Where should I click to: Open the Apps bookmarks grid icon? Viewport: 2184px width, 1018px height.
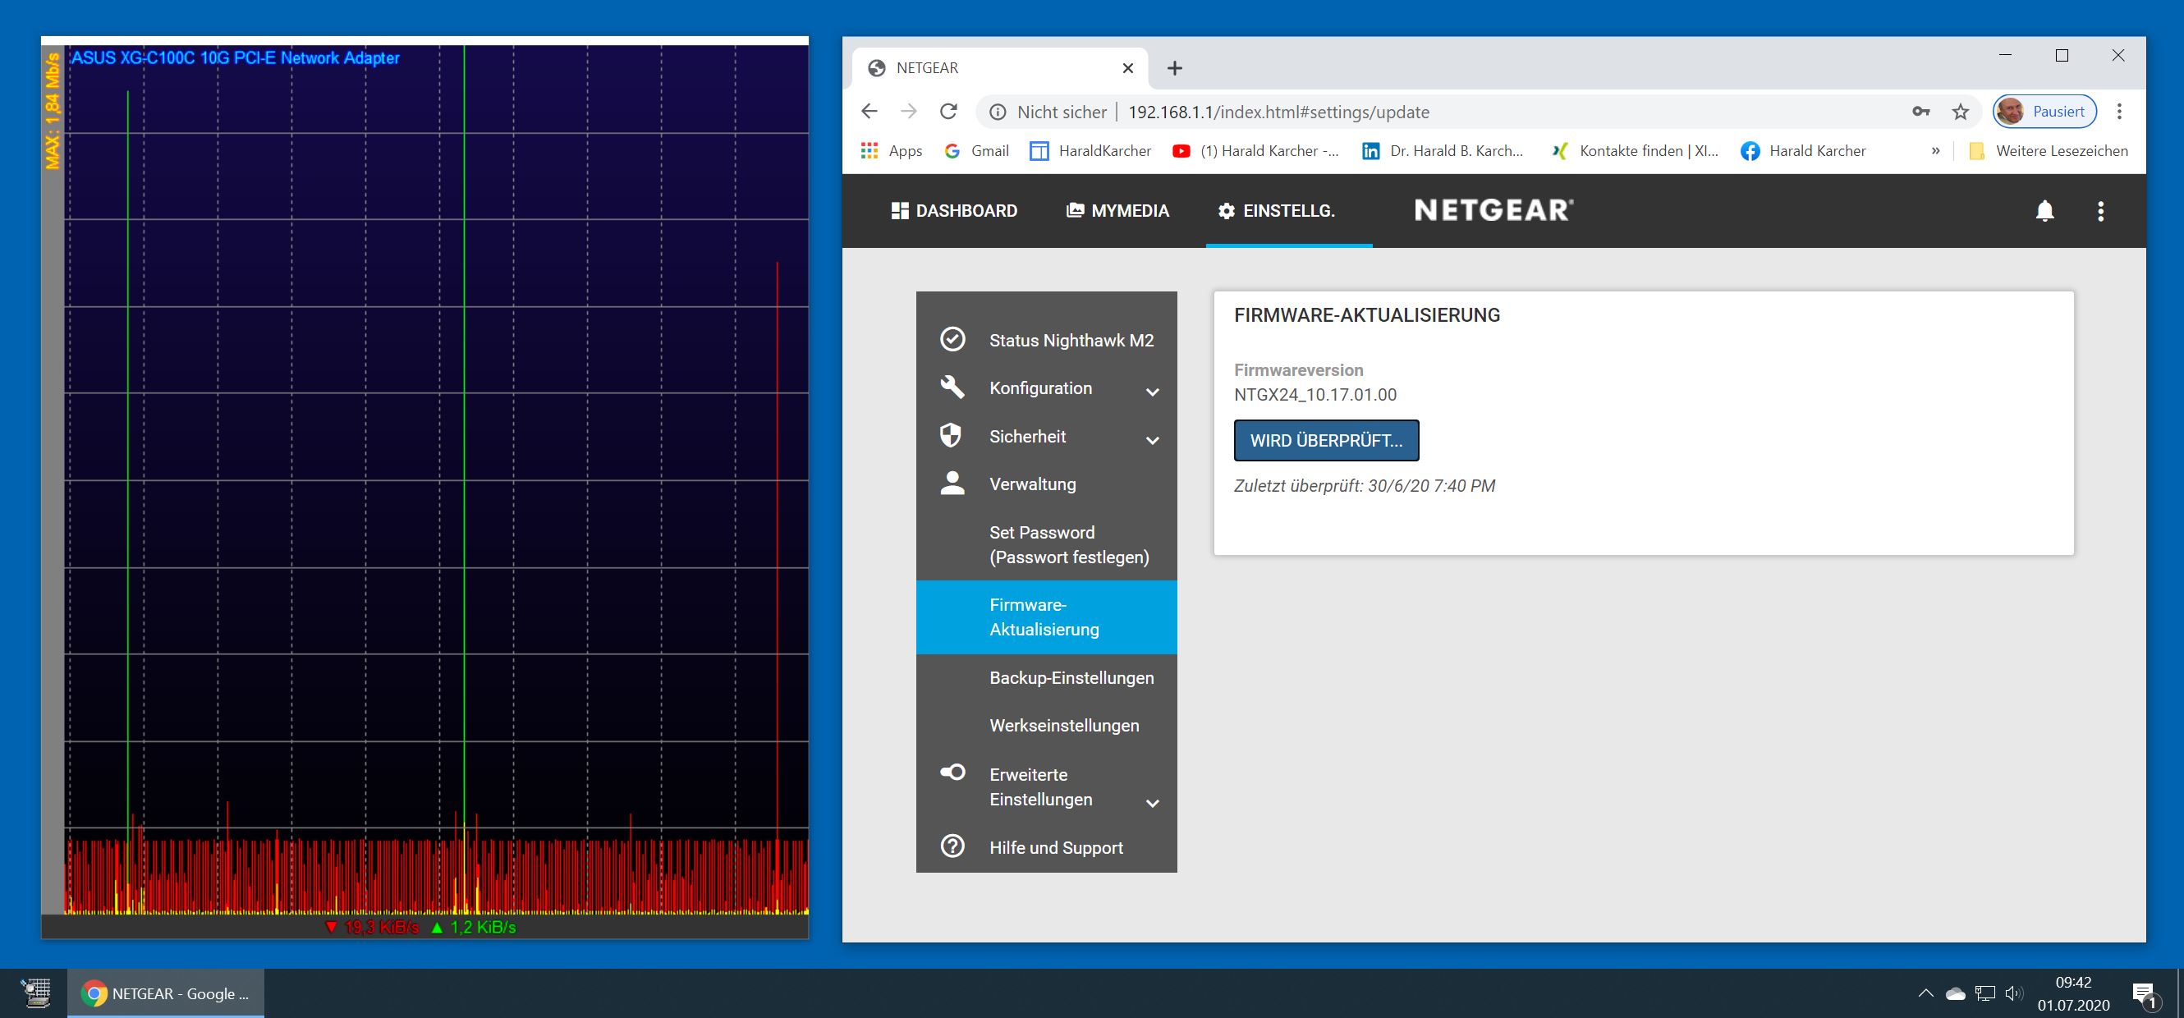pos(869,151)
